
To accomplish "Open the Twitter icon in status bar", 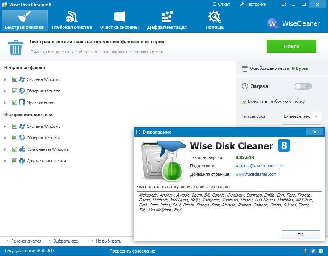I will [313, 251].
